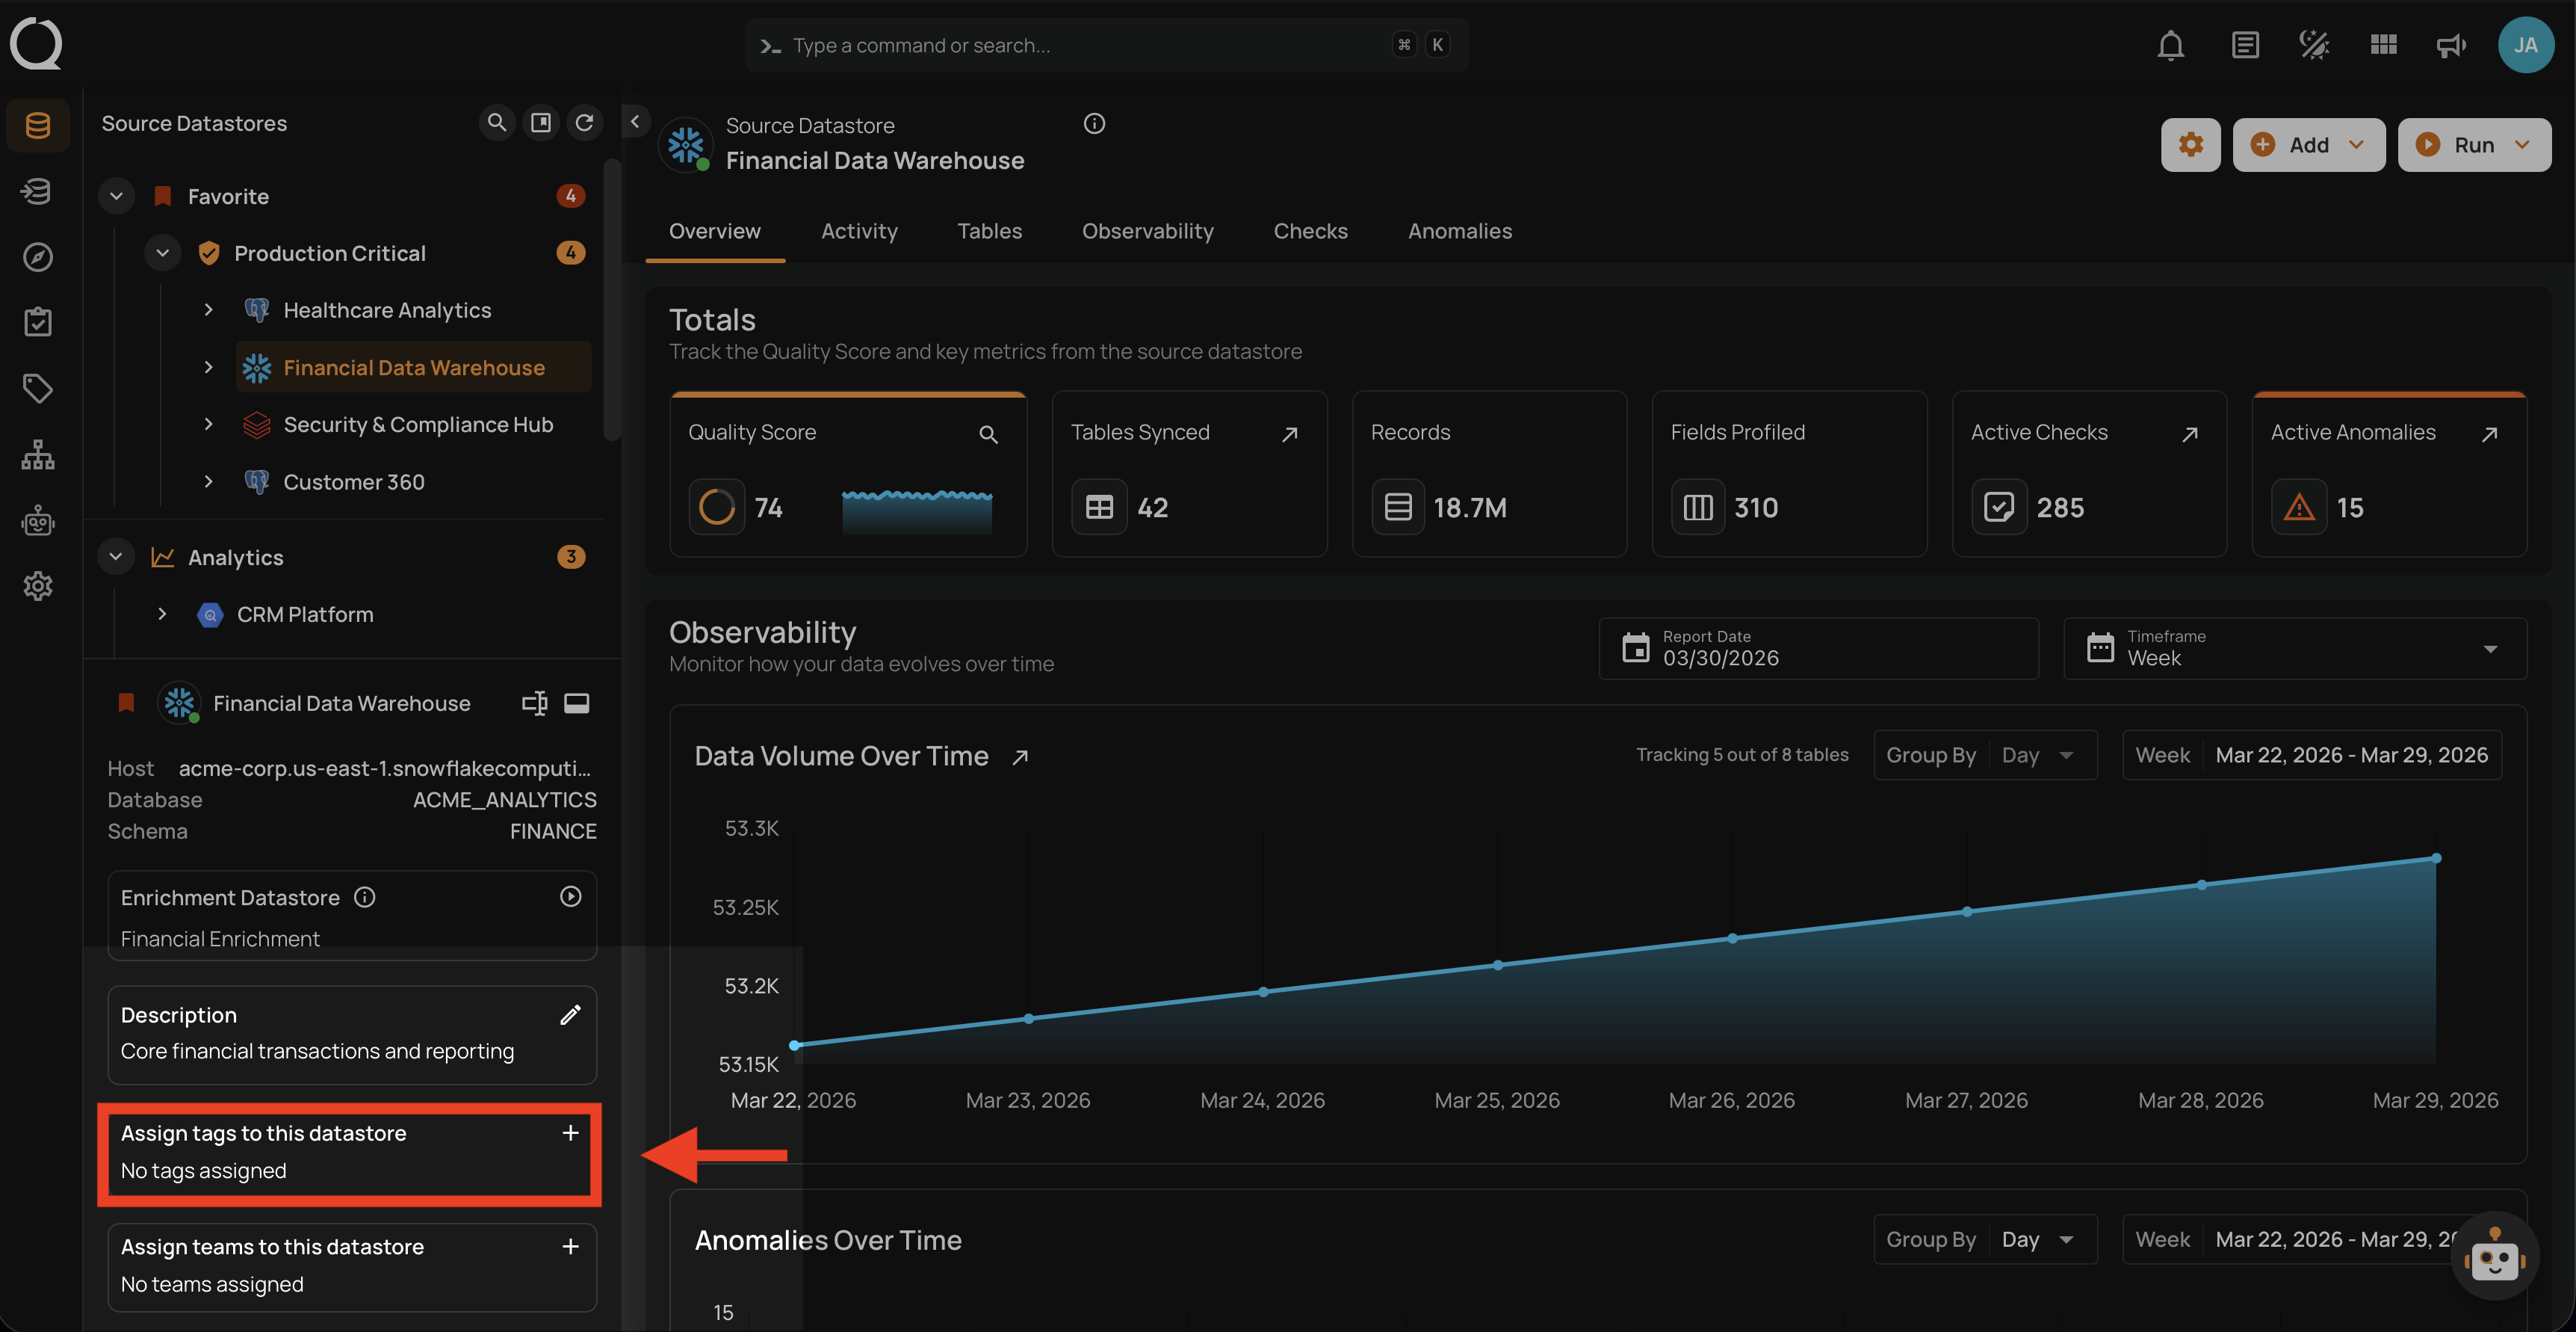Toggle the panel layout icon in Source Datastores

click(x=540, y=122)
